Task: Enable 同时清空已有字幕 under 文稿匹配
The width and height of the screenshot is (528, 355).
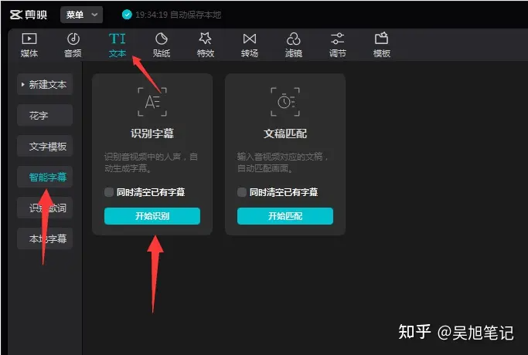Action: pos(242,192)
